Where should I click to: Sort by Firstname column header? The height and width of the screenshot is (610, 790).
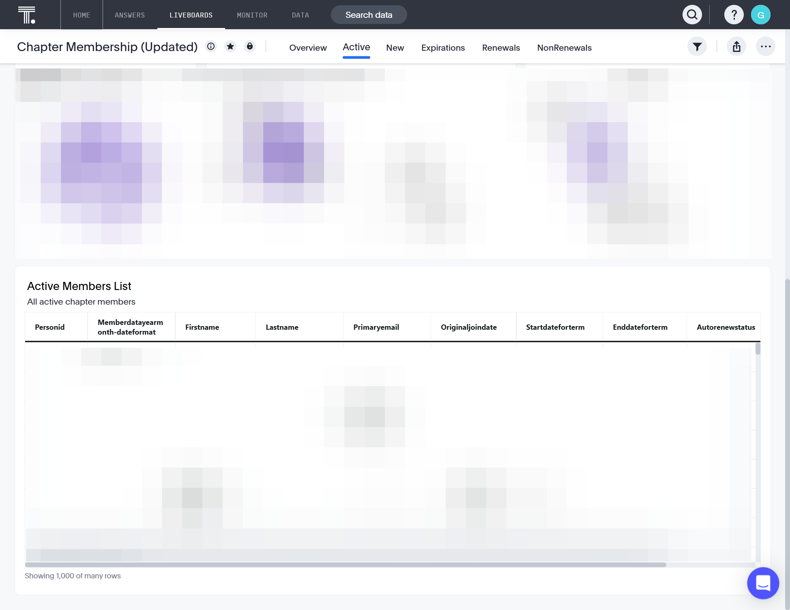[x=215, y=327]
